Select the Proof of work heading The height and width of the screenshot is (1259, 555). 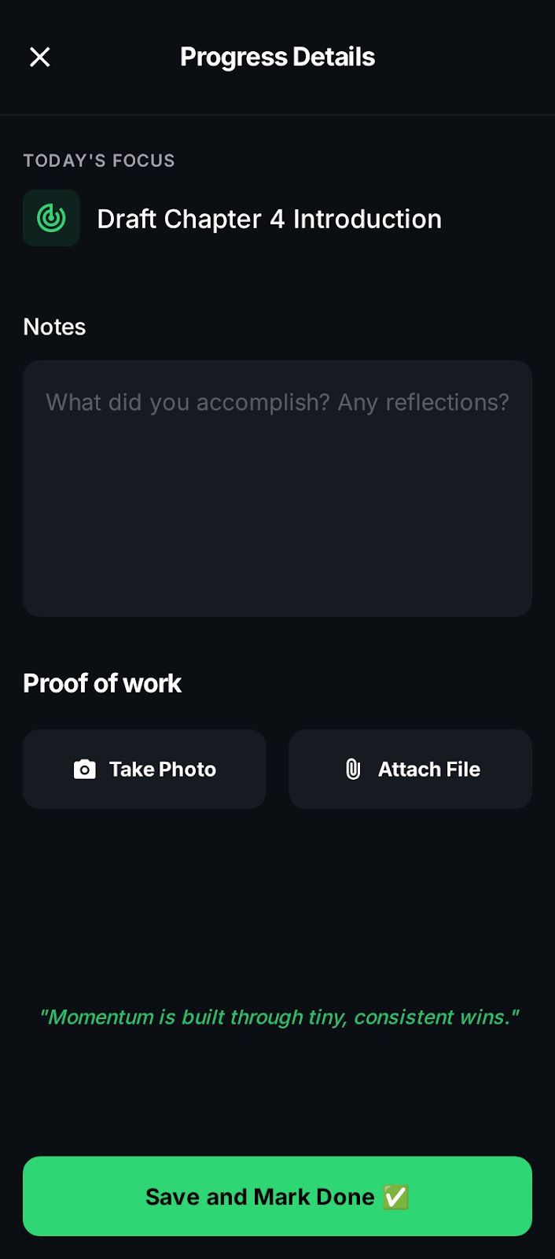[102, 683]
